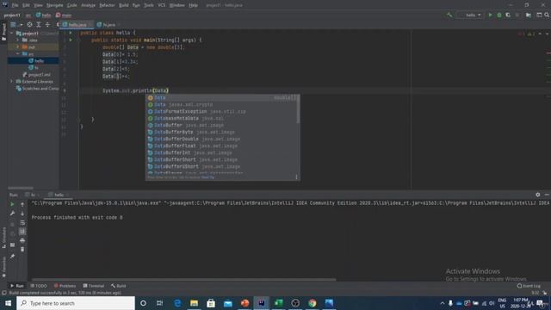Screen dimensions: 551x310
Task: Open the Problems tool window button
Action: pyautogui.click(x=65, y=286)
